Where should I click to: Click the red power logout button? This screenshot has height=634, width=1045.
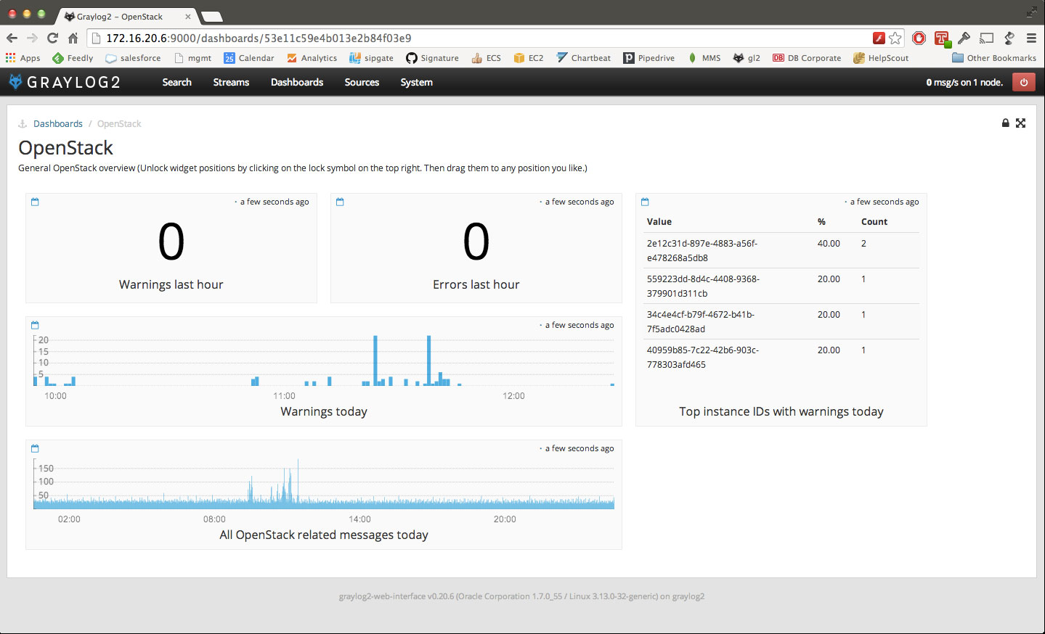point(1024,82)
